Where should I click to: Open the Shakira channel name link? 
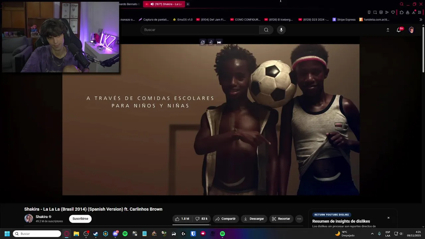tap(42, 217)
